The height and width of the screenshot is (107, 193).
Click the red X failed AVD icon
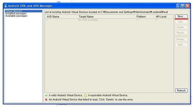[x=46, y=99]
